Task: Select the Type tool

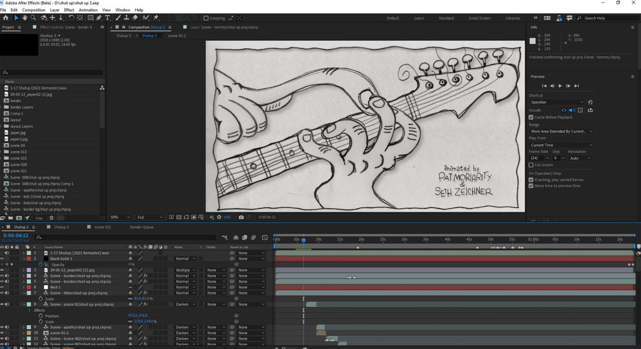Action: point(108,18)
